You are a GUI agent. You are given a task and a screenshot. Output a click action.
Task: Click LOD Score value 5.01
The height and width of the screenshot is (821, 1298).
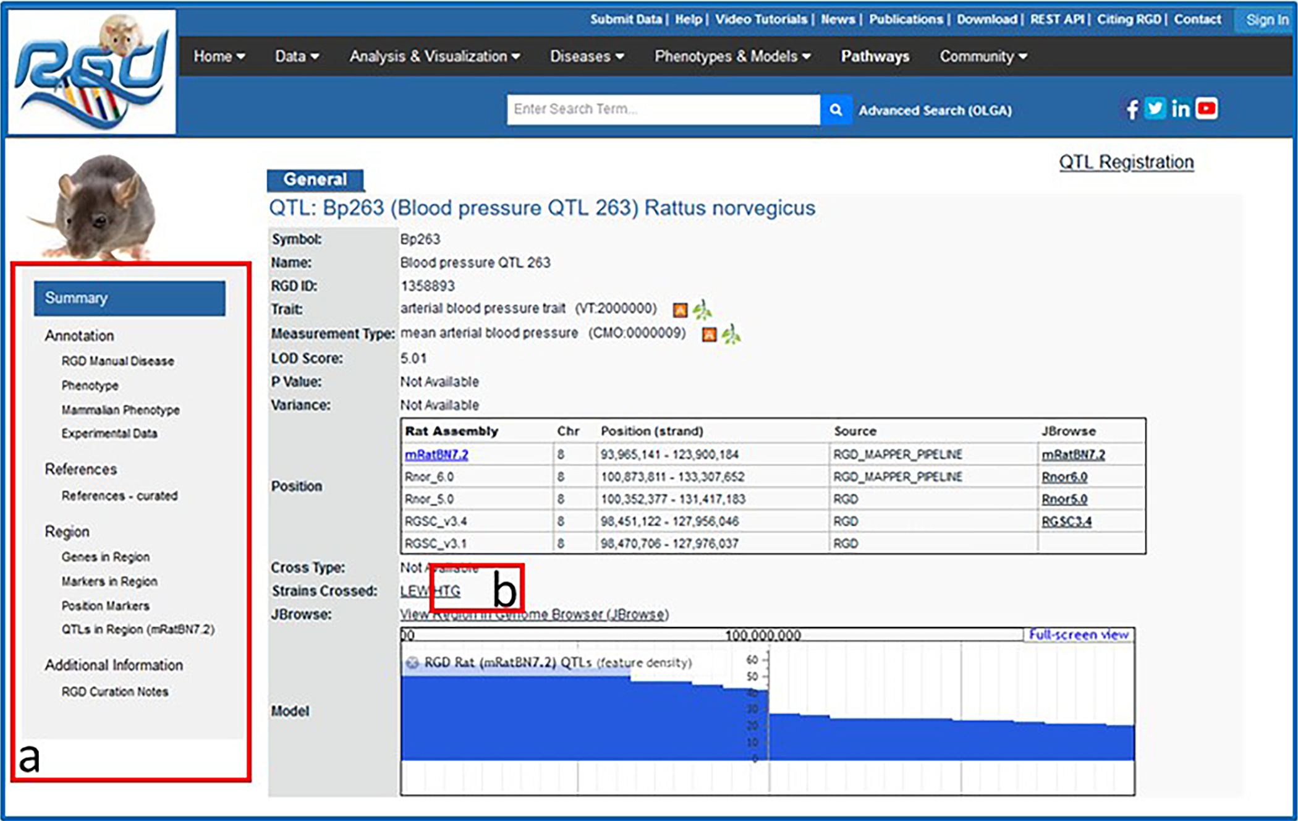(414, 359)
